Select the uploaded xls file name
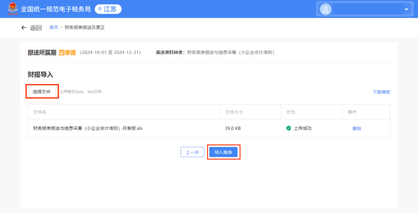This screenshot has height=213, width=418. tap(88, 128)
